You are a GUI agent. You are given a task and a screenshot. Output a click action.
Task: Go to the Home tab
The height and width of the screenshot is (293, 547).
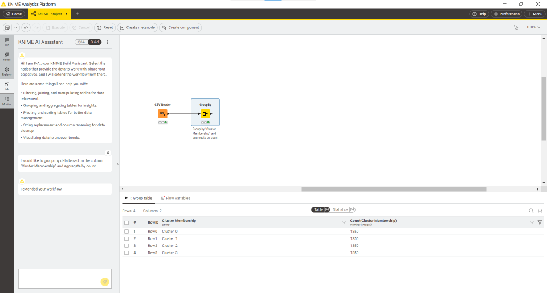(14, 14)
